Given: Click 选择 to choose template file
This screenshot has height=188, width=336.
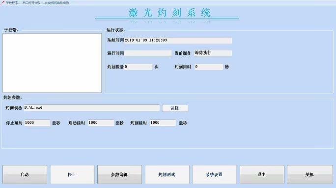Looking at the screenshot, I should (x=175, y=108).
